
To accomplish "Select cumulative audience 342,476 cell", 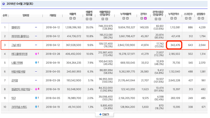I will coord(174,45).
